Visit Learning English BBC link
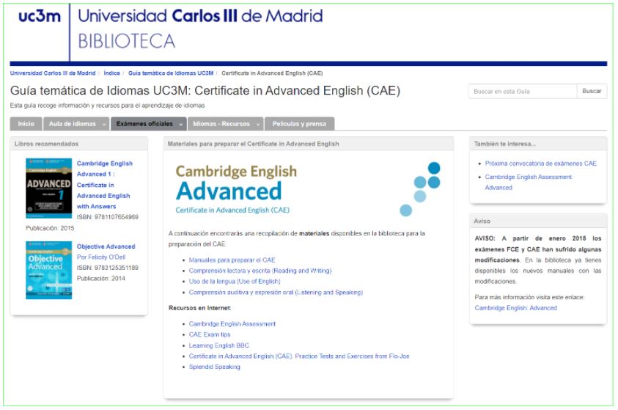This screenshot has height=410, width=618. (219, 345)
